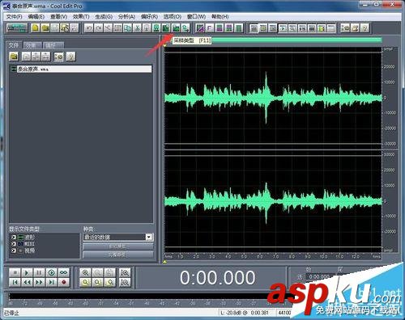Click the Go to end transport button

(x=51, y=282)
